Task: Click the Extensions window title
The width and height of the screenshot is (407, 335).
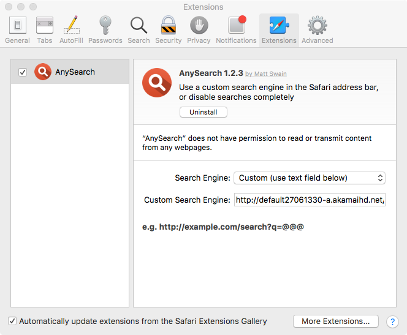Action: (203, 7)
